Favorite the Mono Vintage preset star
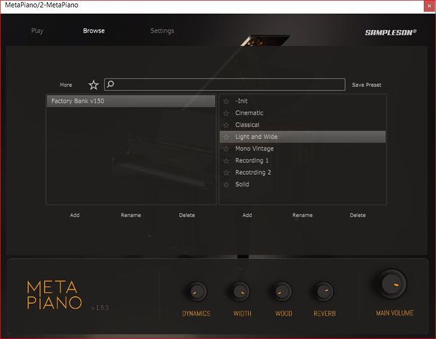This screenshot has height=339, width=436. (x=226, y=148)
